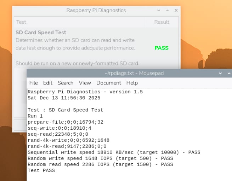Expand the Search menu
The image size is (232, 181).
point(65,83)
